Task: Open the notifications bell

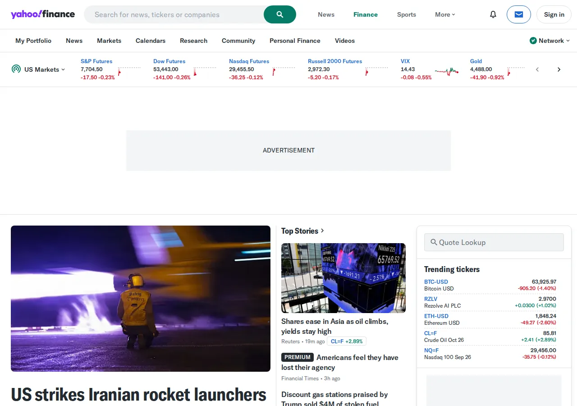Action: 493,14
